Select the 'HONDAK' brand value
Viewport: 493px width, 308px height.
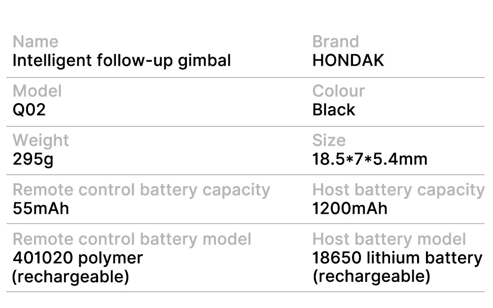pyautogui.click(x=348, y=61)
